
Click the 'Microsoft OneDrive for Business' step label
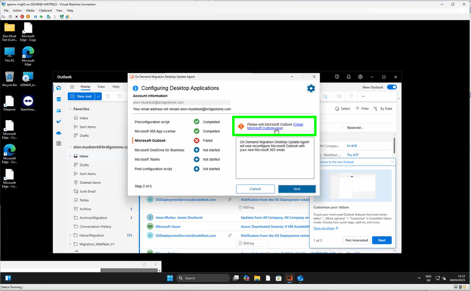[x=160, y=150]
